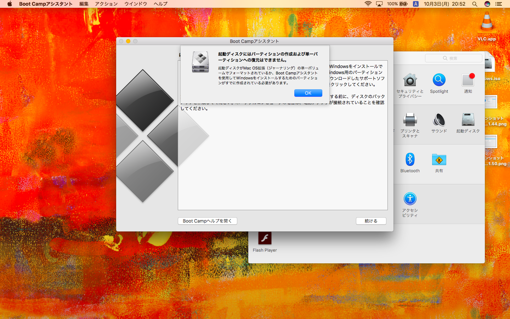Image resolution: width=510 pixels, height=319 pixels.
Task: Open the セキュリティとプライバシー preference pane
Action: [x=410, y=85]
